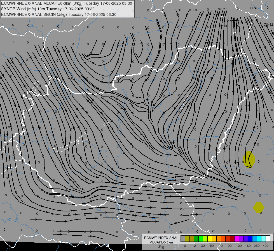Click the legend scale value 250

pyautogui.click(x=257, y=246)
